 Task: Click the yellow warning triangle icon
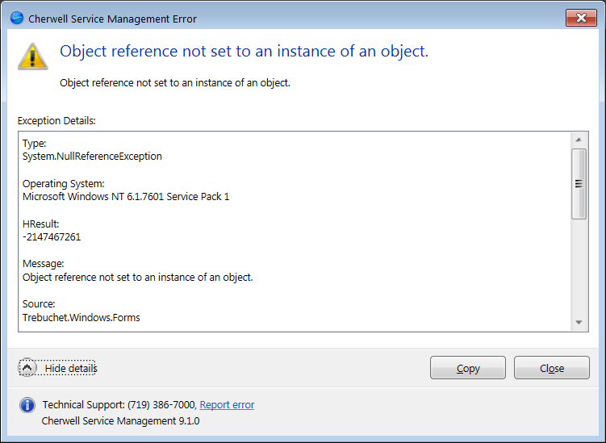click(x=33, y=56)
